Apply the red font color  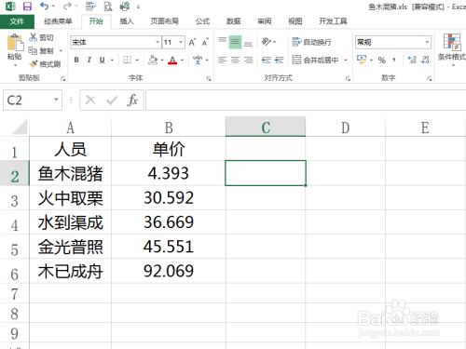click(172, 60)
